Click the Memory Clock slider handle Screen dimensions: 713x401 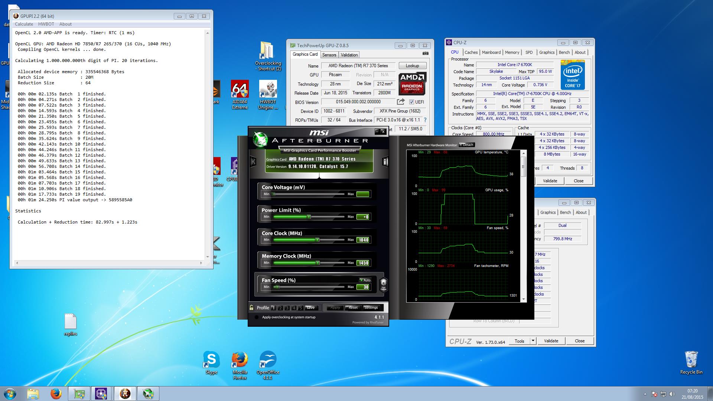(x=318, y=263)
